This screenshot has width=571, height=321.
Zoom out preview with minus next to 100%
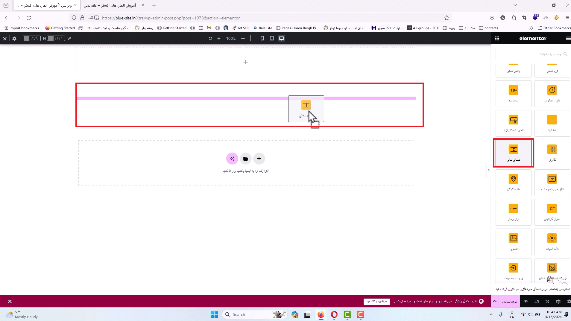tap(243, 38)
